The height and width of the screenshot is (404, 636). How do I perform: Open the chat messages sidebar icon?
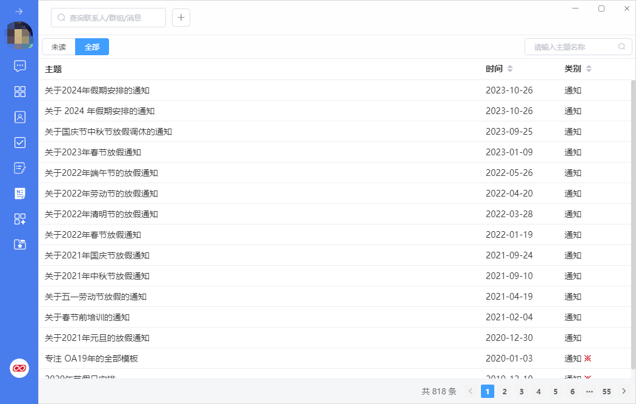point(19,66)
